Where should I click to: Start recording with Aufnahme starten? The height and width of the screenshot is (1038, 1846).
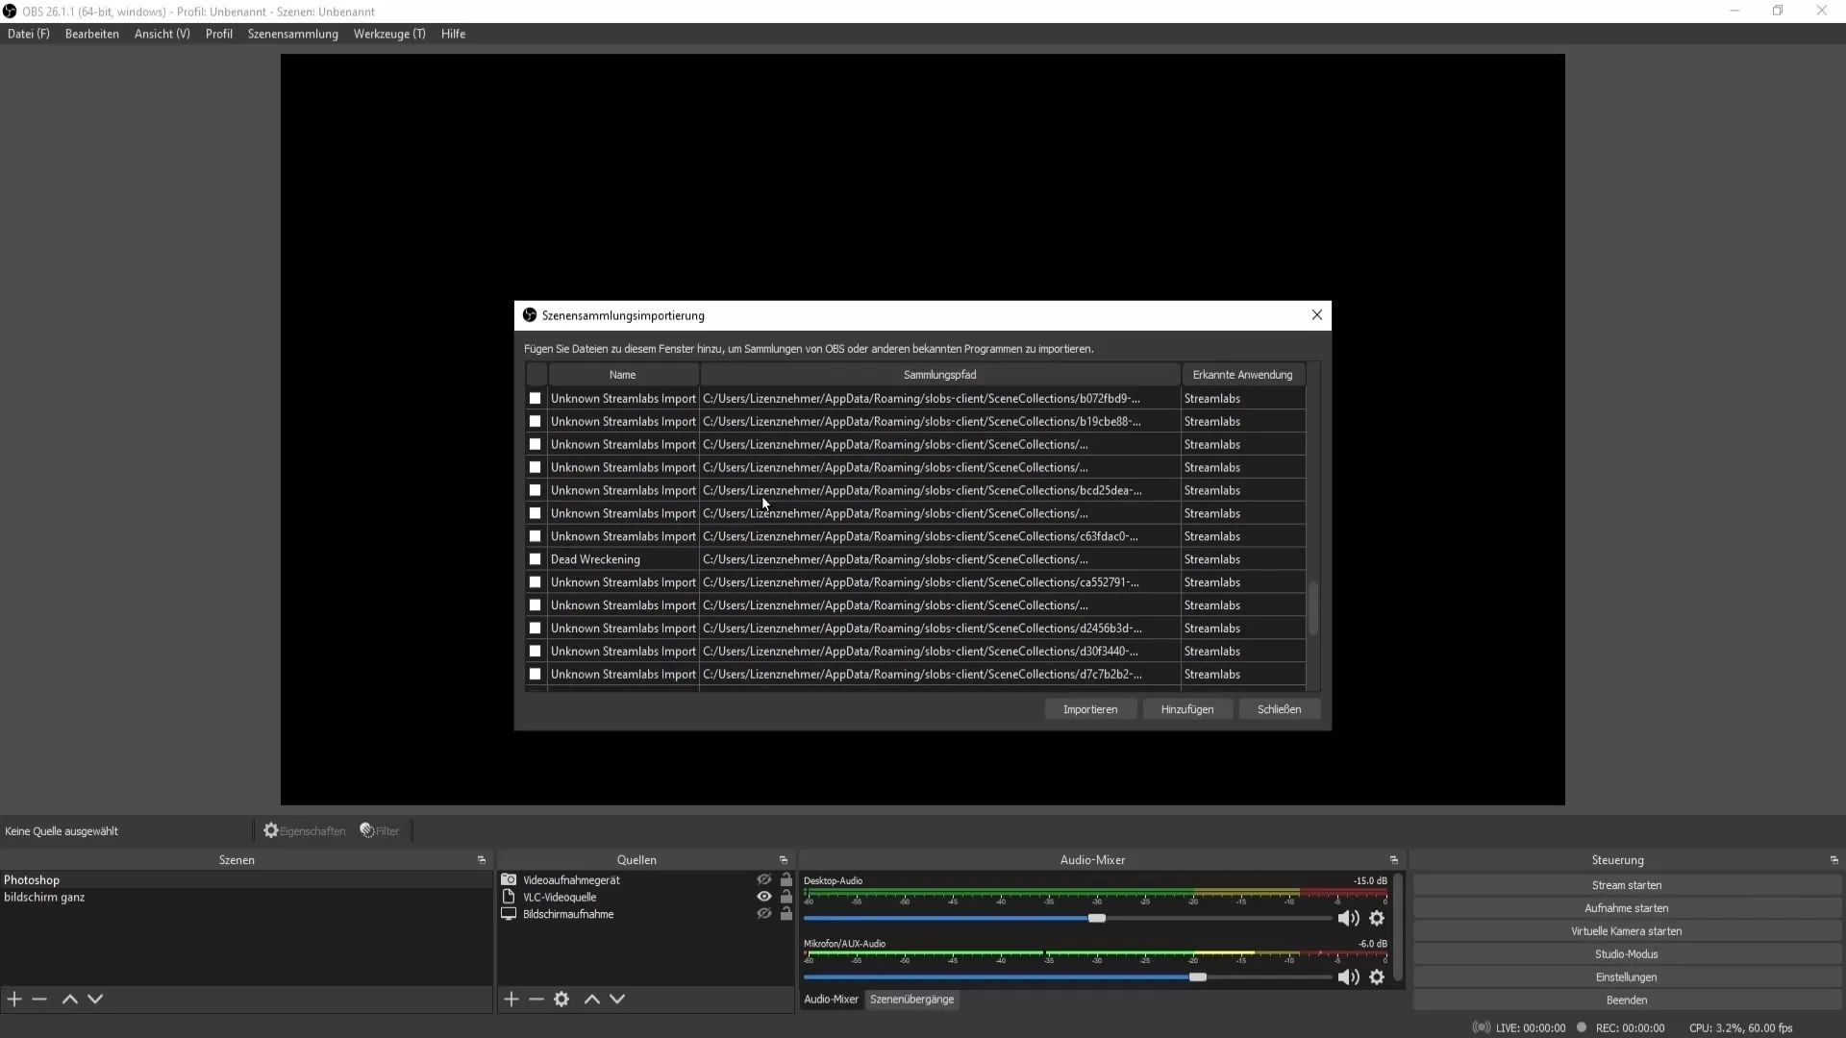[1627, 908]
